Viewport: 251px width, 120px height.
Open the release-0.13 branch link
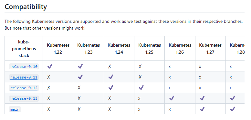24,99
